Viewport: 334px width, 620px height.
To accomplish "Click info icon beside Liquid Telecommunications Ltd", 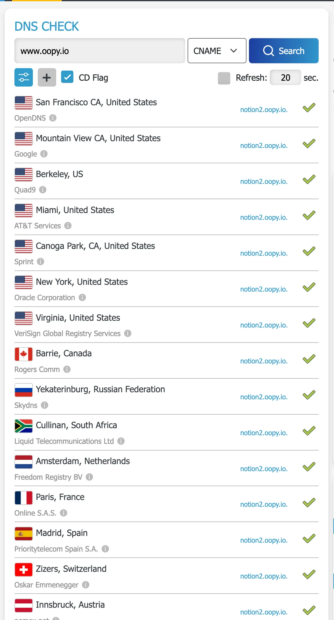I will coord(121,441).
